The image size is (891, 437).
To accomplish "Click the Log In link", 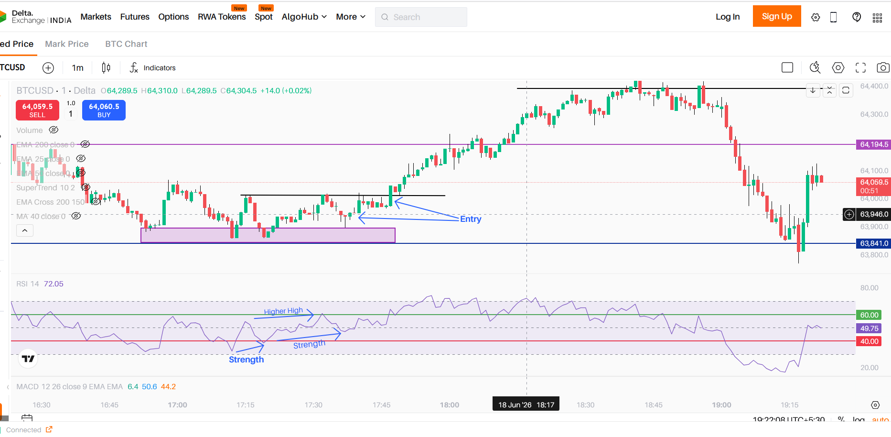I will coord(728,17).
